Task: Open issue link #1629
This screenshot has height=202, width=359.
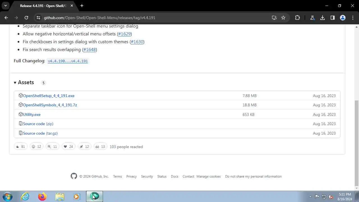Action: 124,34
